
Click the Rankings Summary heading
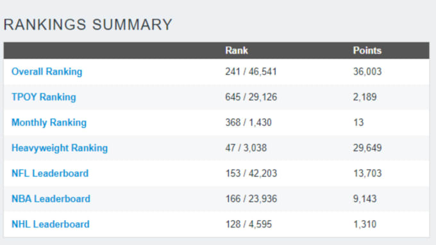tap(88, 24)
